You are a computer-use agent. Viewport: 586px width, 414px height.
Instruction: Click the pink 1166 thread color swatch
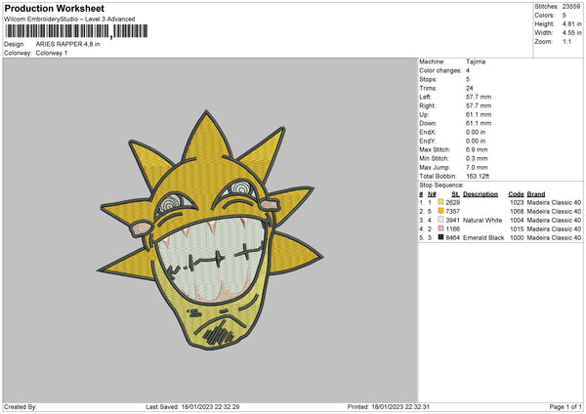440,228
